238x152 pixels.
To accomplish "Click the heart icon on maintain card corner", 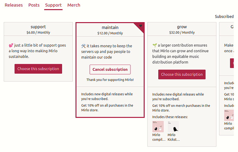I will tap(141, 26).
